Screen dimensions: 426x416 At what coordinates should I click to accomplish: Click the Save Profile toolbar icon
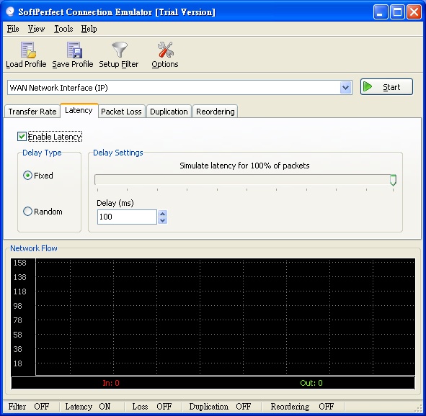(x=74, y=50)
